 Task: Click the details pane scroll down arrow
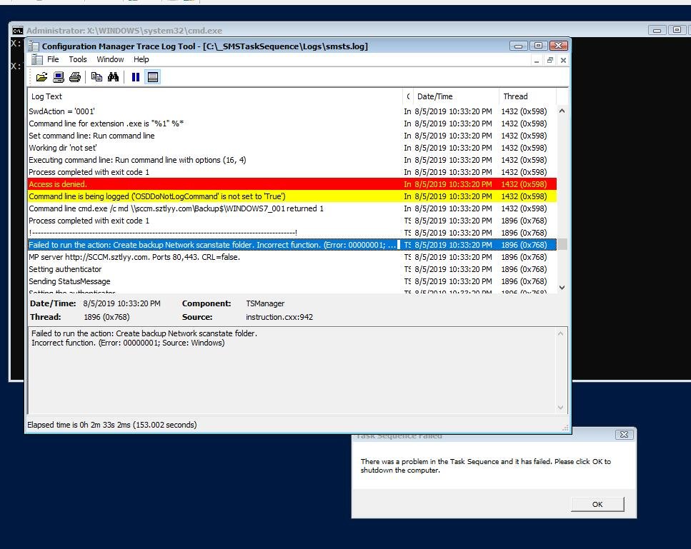[560, 407]
